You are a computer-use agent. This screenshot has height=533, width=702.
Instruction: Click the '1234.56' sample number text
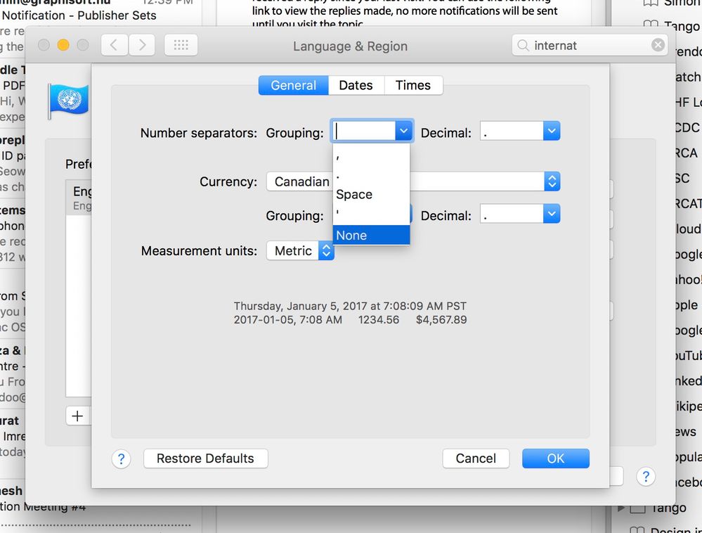378,320
